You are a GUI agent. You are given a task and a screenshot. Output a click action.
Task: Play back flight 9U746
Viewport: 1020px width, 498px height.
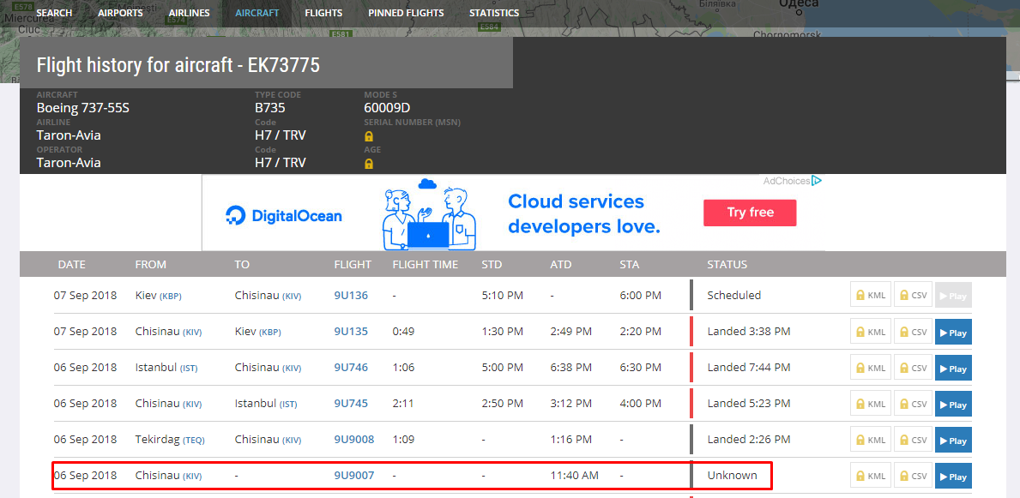(953, 368)
